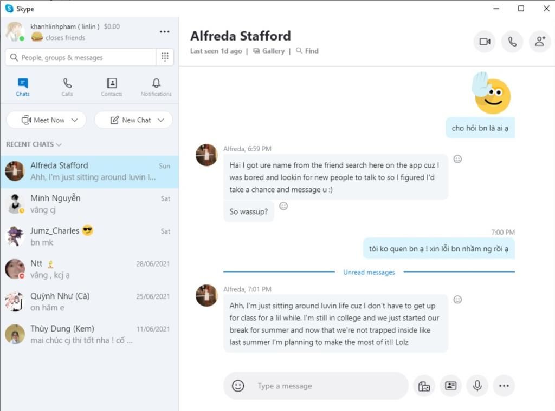Open more options beside message box

pos(504,386)
